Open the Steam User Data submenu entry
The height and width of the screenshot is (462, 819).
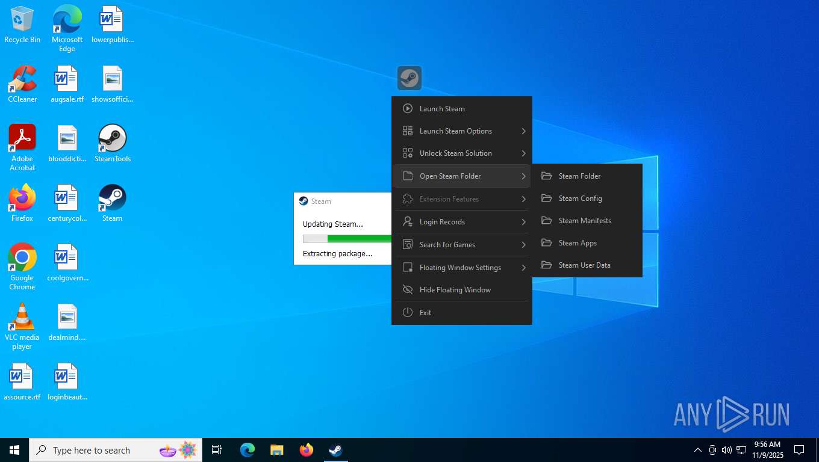587,265
